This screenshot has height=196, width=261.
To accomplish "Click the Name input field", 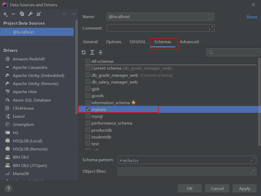I will tap(161, 17).
